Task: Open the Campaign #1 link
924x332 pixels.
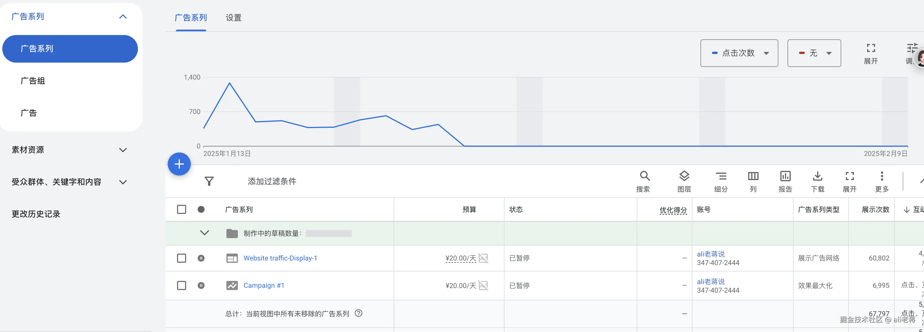Action: (x=264, y=285)
